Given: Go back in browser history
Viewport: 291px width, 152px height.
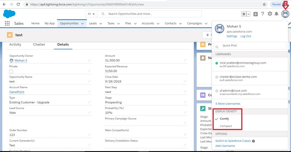Looking at the screenshot, I should (x=4, y=4).
